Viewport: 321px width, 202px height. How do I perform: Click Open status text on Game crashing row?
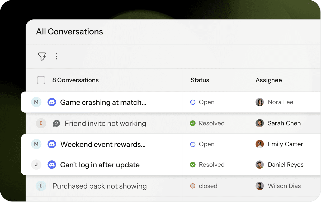207,102
